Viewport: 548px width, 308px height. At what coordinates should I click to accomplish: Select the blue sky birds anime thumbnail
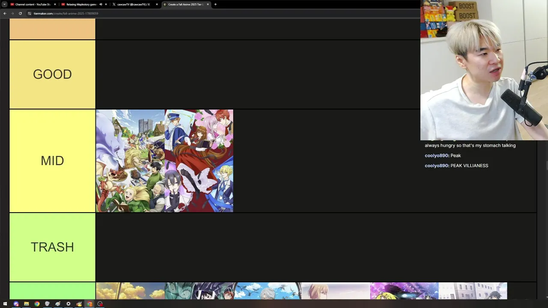coord(268,291)
